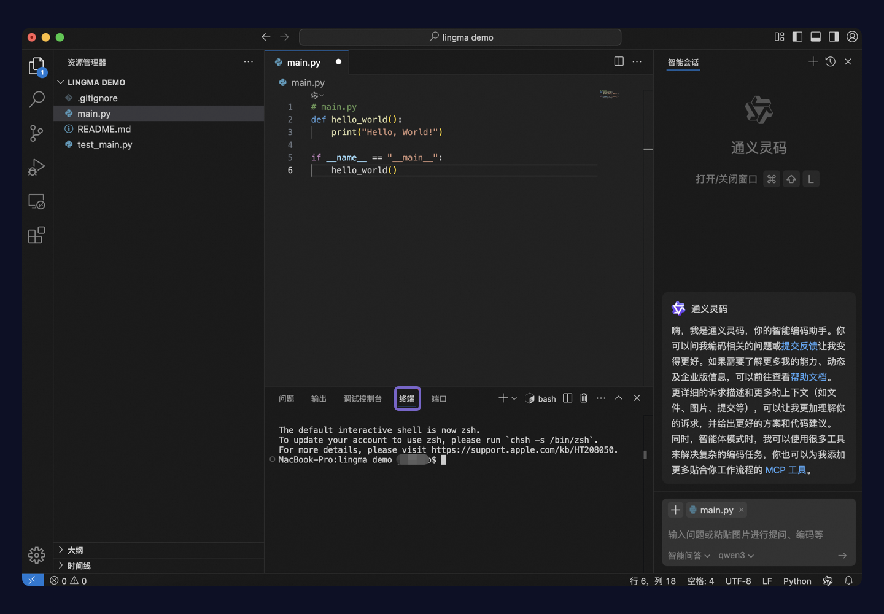Viewport: 884px width, 614px height.
Task: Click the UTF-8 encoding status item
Action: click(738, 580)
